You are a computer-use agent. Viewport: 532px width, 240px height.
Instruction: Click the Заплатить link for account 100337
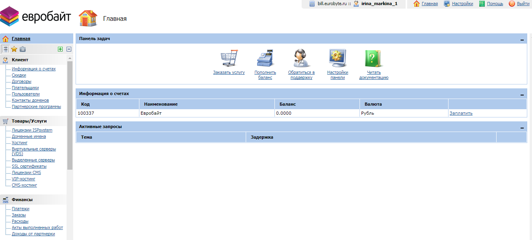(461, 113)
